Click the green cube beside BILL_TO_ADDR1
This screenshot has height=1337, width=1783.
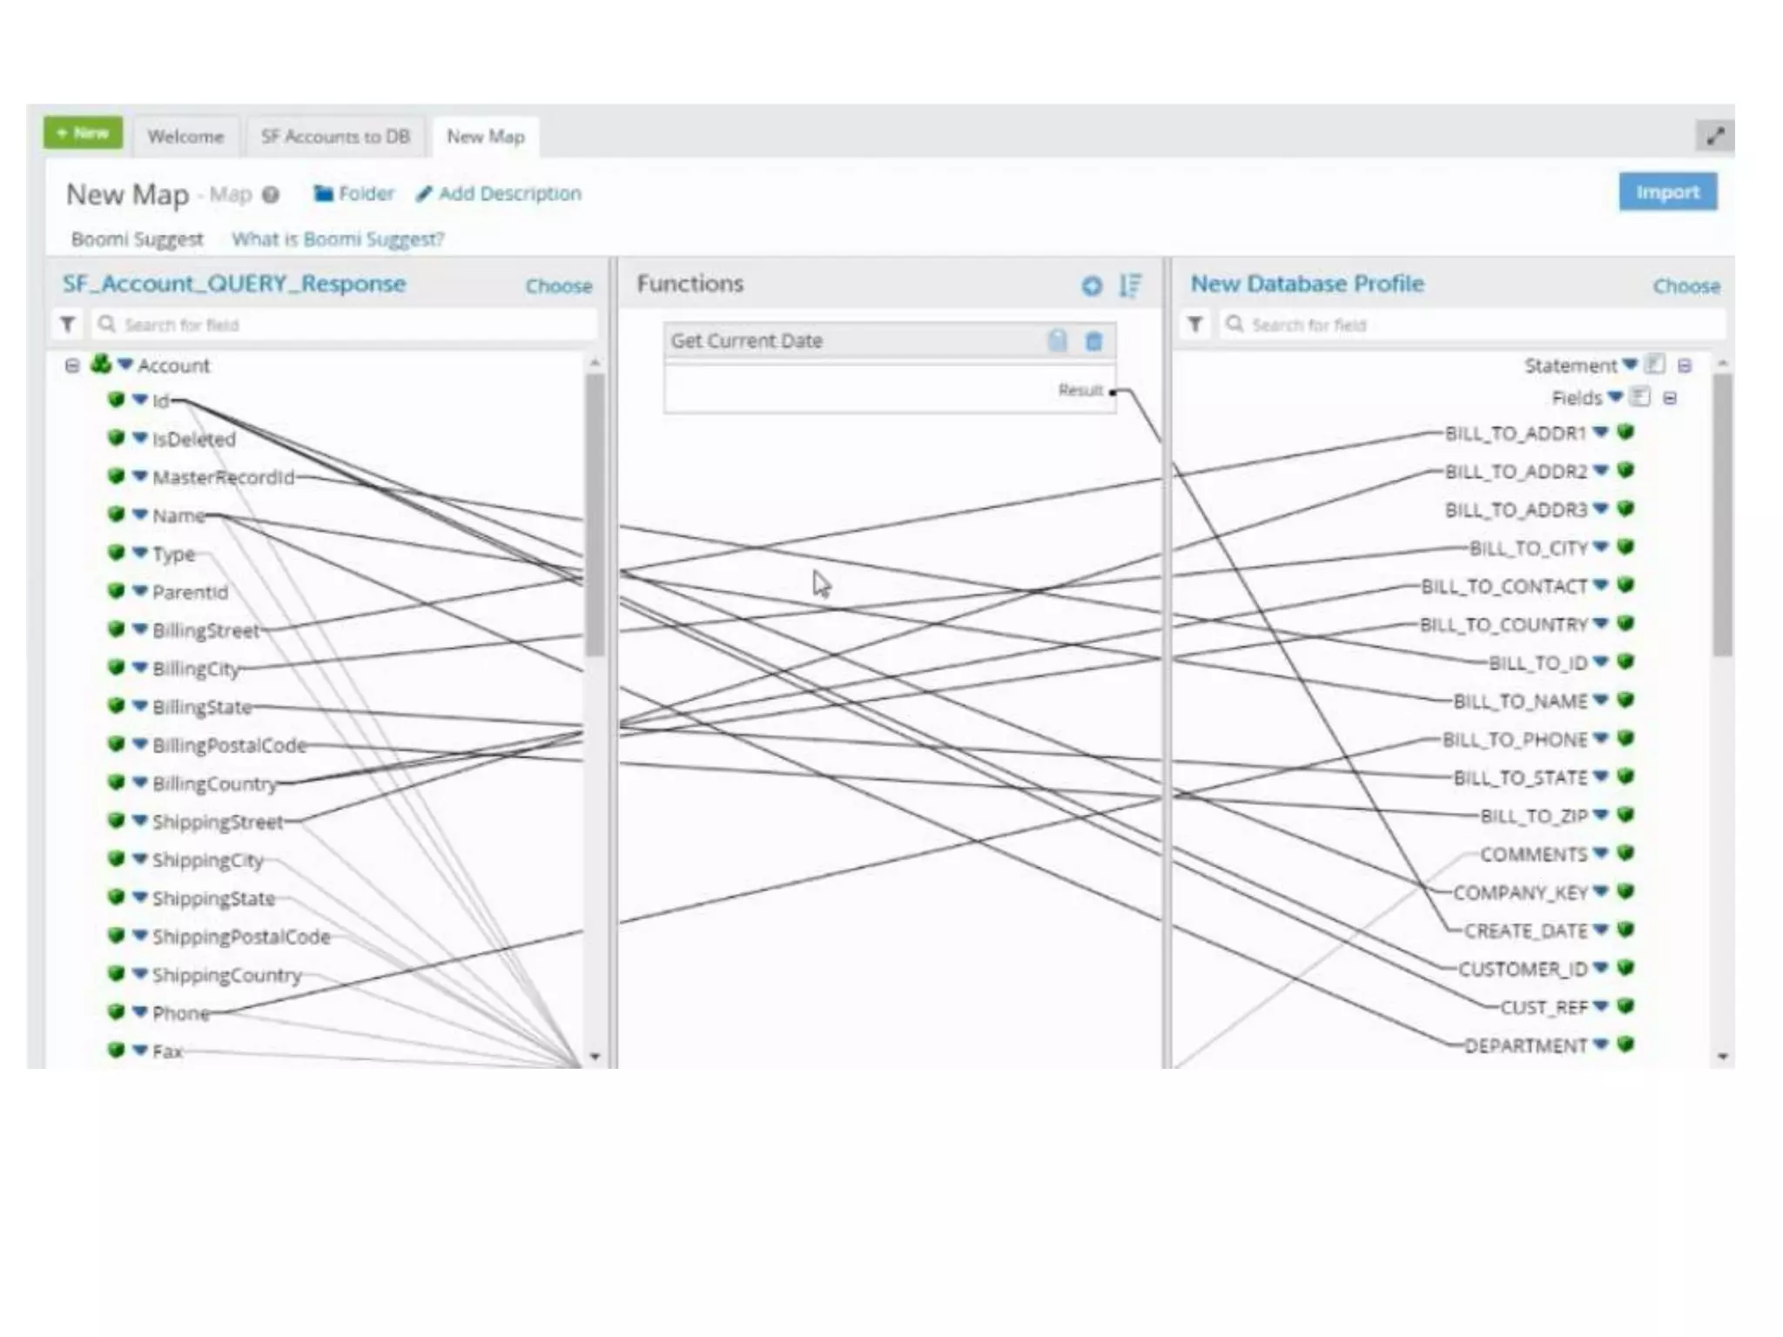[x=1625, y=433]
